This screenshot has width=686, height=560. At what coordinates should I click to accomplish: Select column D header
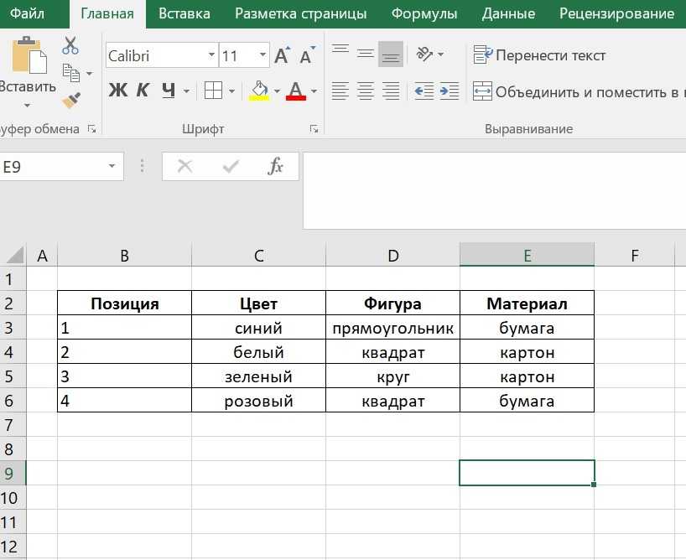pos(392,255)
